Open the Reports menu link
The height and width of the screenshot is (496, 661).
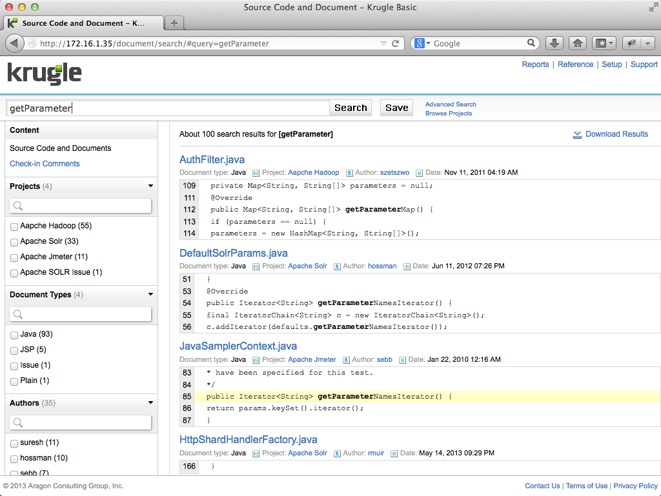pos(535,64)
